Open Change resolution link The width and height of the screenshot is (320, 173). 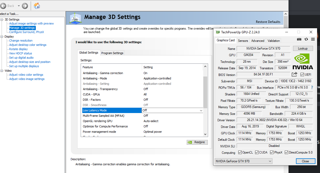click(21, 41)
